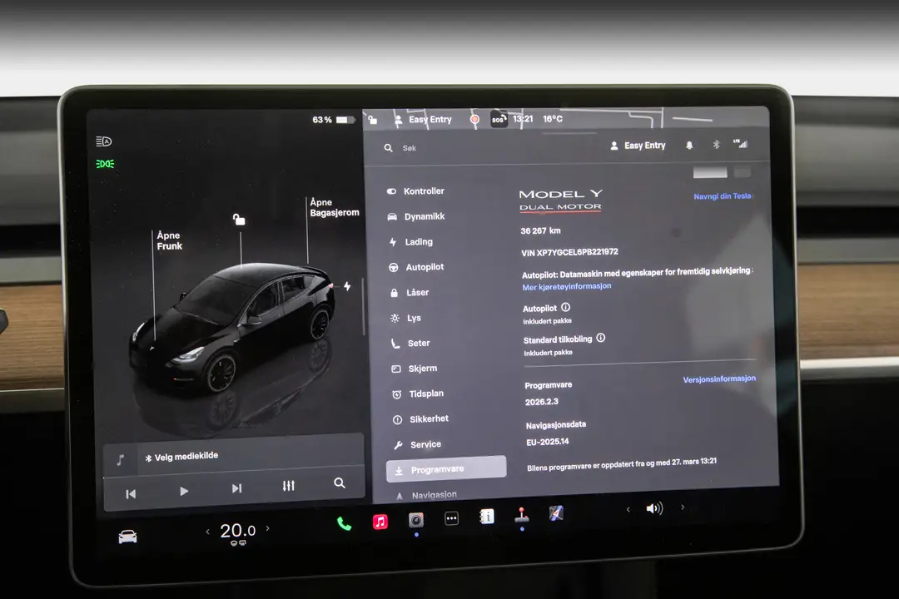Open the Tidsplan menu
The height and width of the screenshot is (599, 899).
click(x=418, y=394)
